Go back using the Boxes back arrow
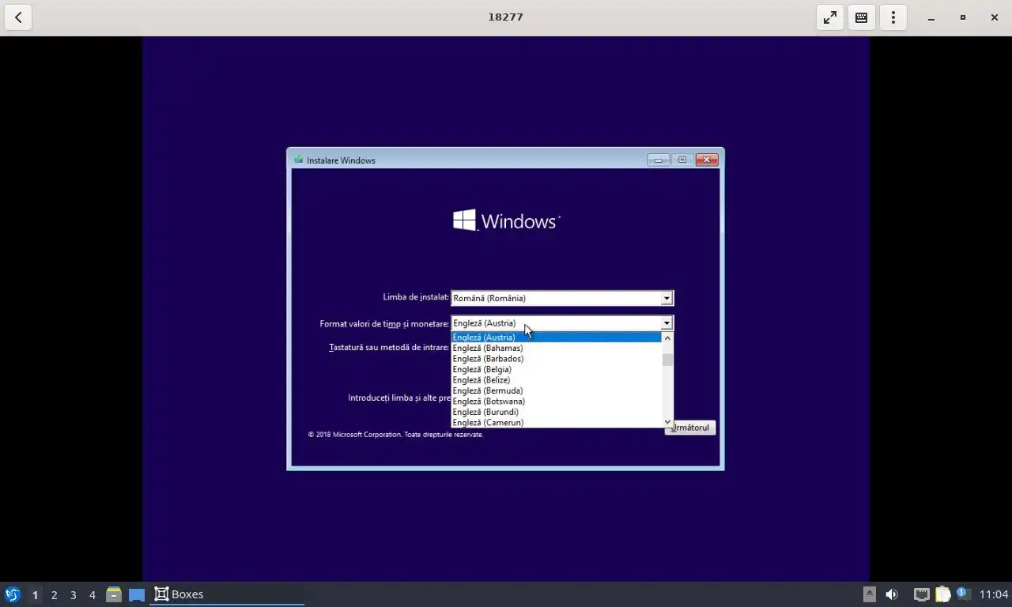 [18, 17]
